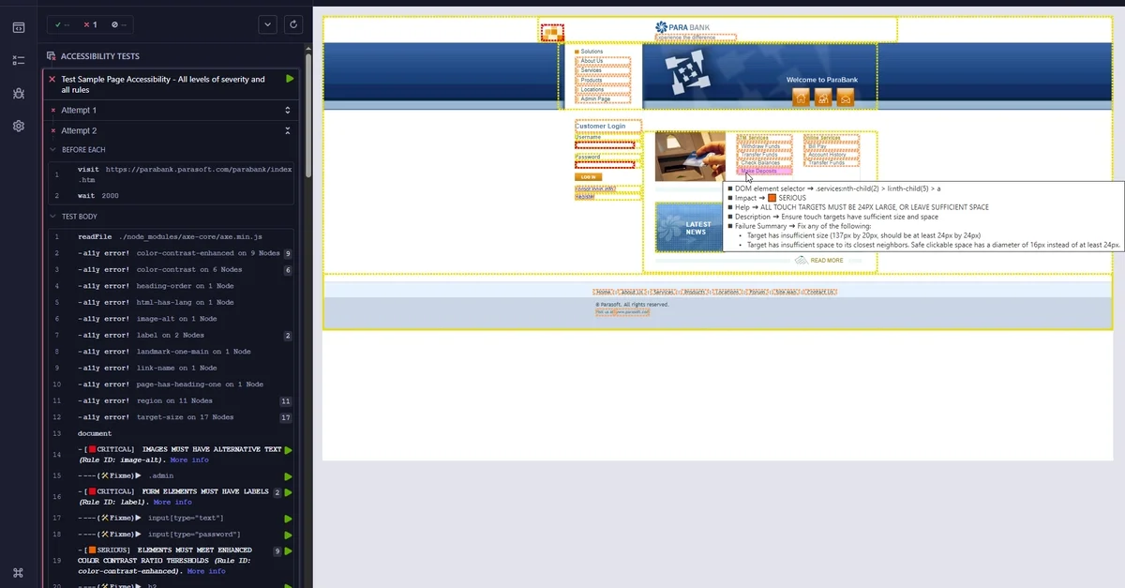Click the Runs browser window sidebar icon
Screen dimensions: 1125x588
click(x=19, y=27)
